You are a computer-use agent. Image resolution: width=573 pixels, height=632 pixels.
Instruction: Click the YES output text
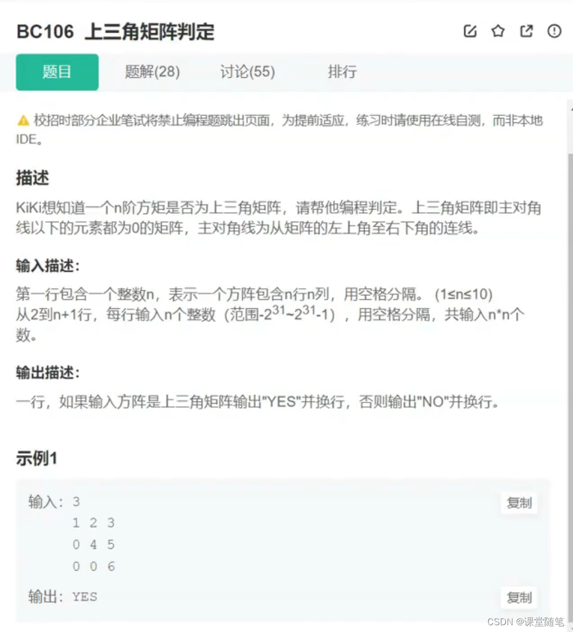point(85,597)
